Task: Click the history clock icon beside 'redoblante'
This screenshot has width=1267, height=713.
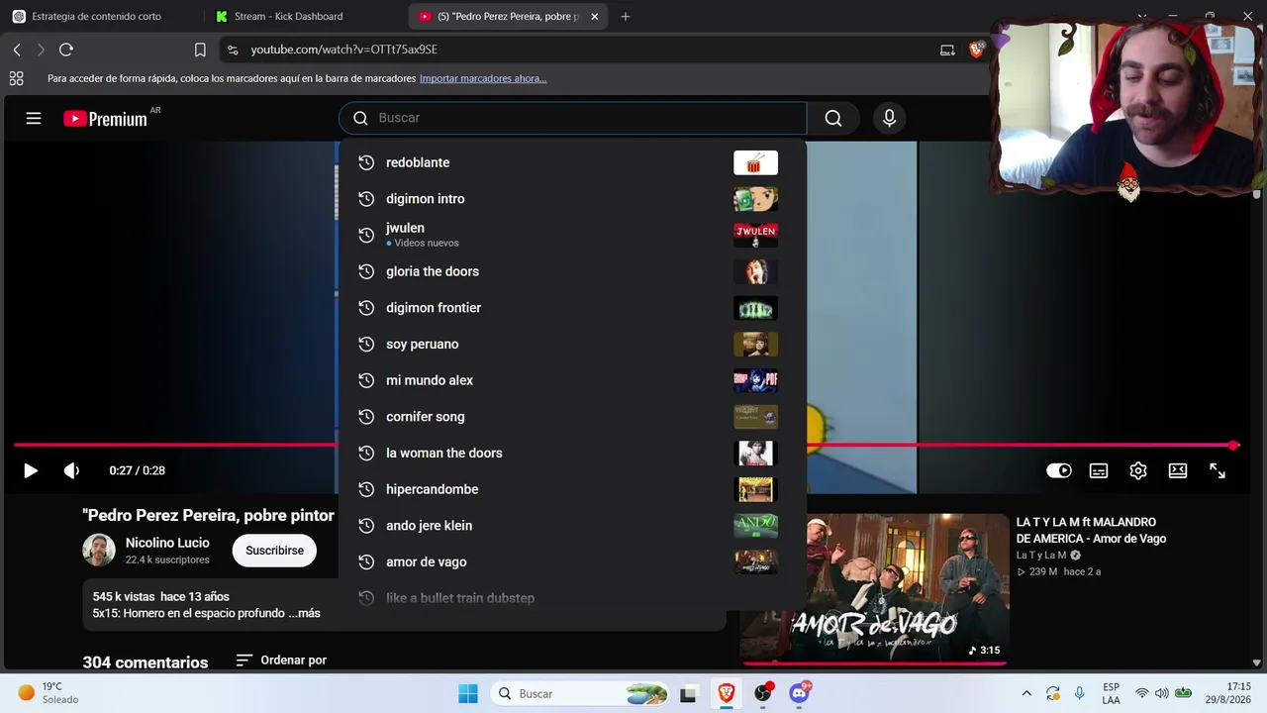Action: [x=366, y=162]
